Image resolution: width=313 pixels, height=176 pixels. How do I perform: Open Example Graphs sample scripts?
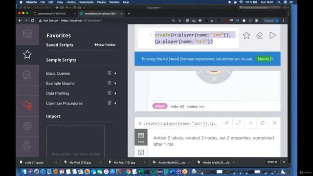point(60,84)
